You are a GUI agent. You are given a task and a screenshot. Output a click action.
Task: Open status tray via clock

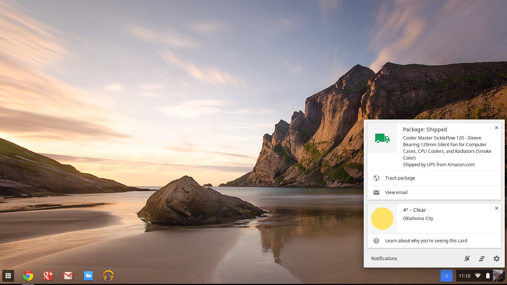(x=464, y=276)
